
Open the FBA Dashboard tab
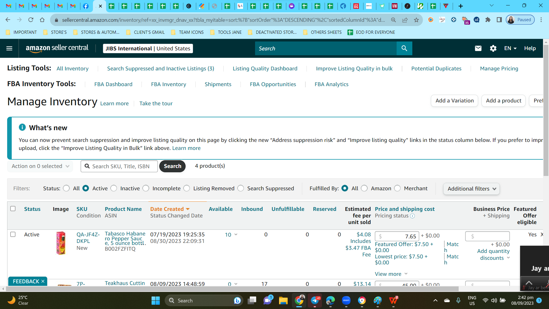[114, 84]
